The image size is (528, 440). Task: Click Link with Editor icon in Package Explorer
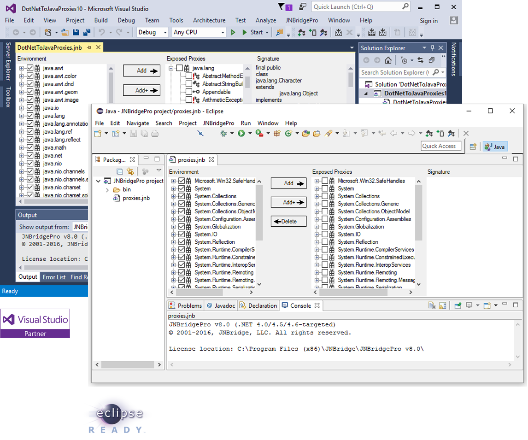click(x=130, y=171)
